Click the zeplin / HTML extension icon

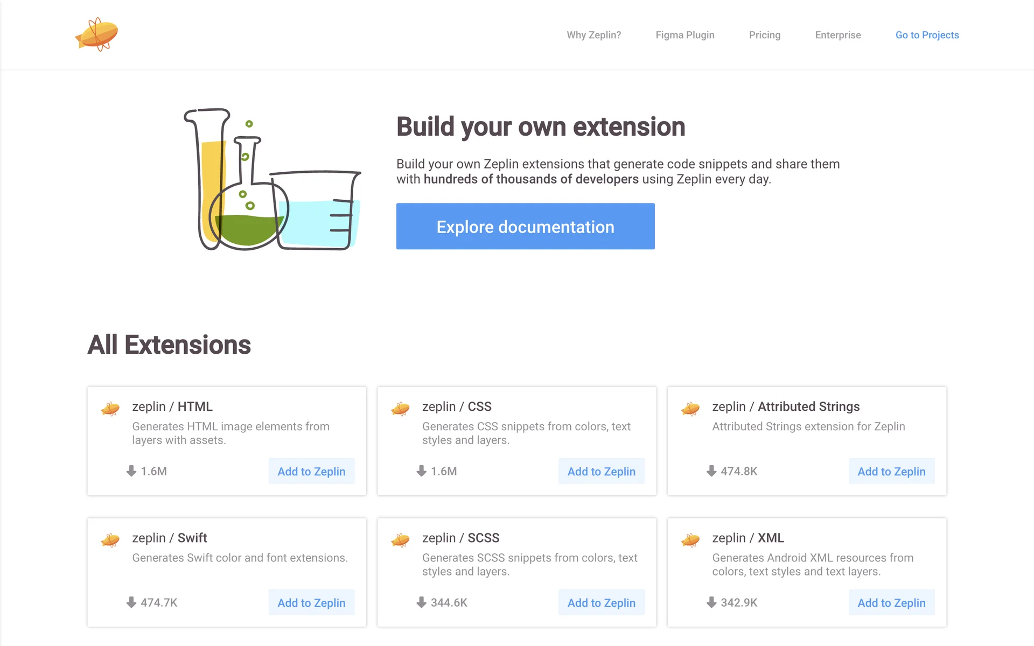pyautogui.click(x=110, y=409)
